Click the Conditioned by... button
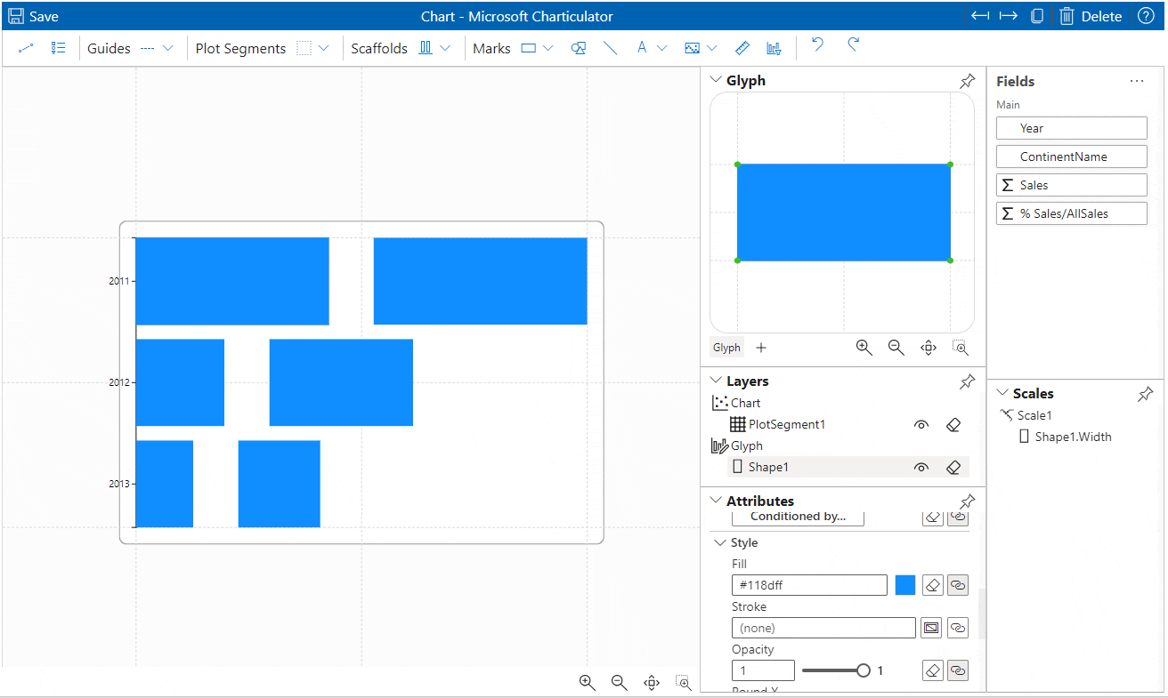1168x698 pixels. tap(797, 516)
